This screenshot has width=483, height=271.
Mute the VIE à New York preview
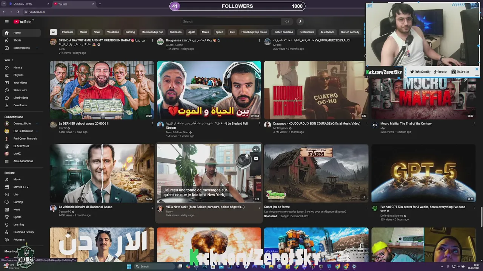click(256, 149)
